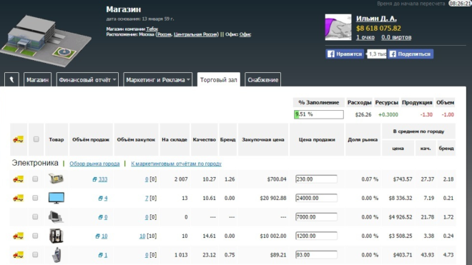Click the back arrow tab icon
This screenshot has height=265, width=472.
click(x=11, y=79)
